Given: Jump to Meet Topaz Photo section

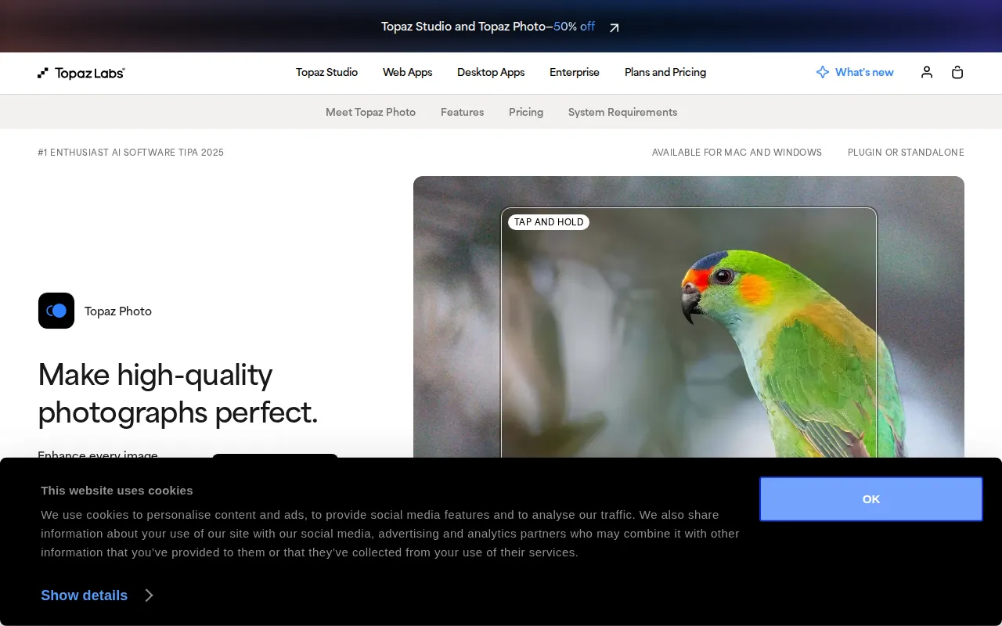Looking at the screenshot, I should click(370, 112).
